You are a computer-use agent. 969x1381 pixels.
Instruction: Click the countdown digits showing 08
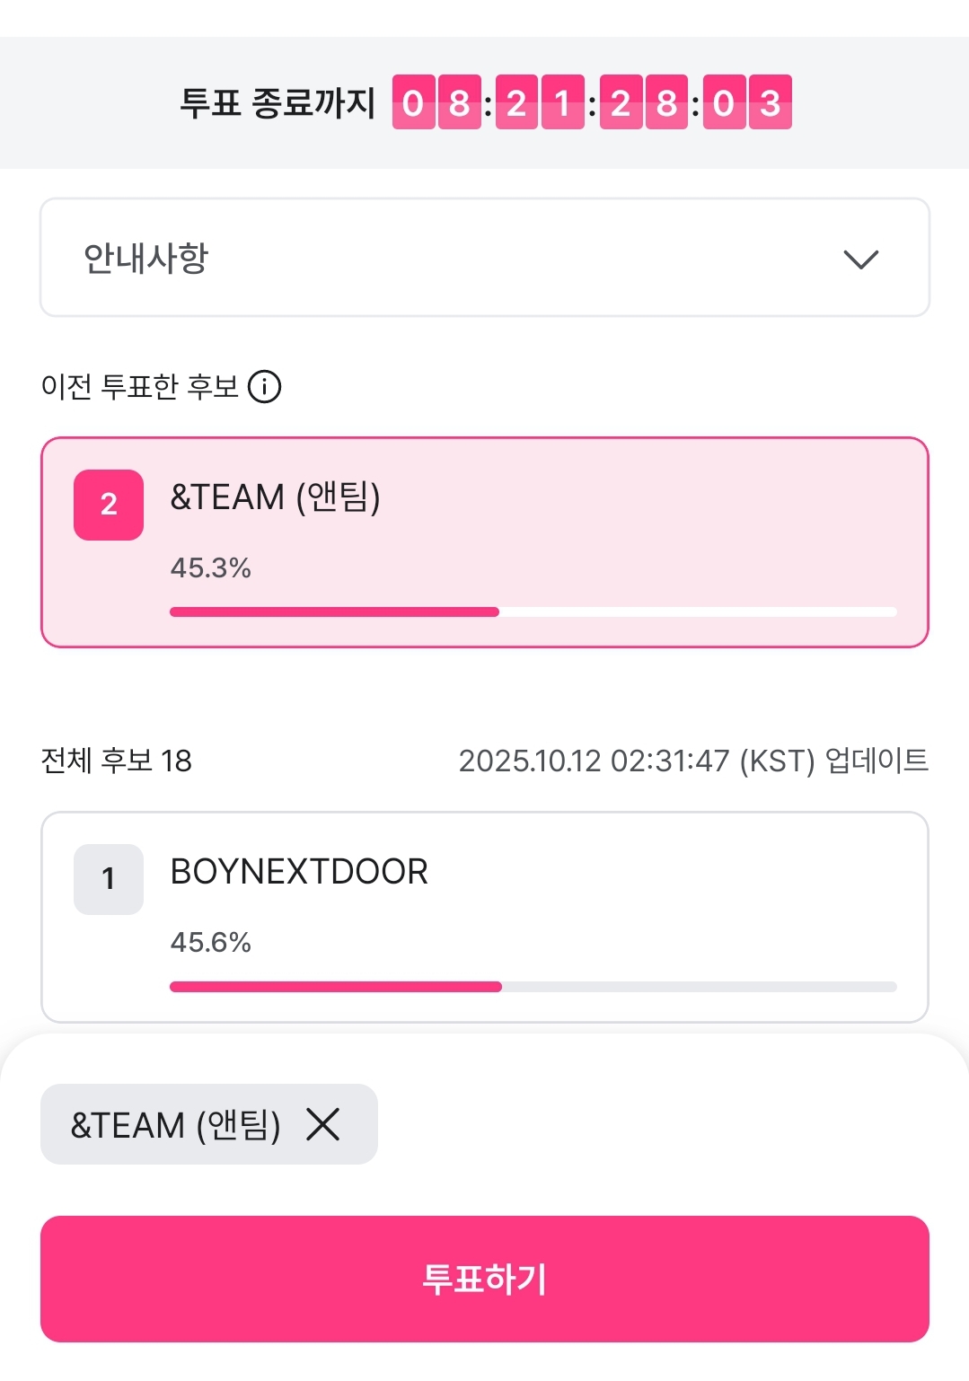[x=436, y=102]
